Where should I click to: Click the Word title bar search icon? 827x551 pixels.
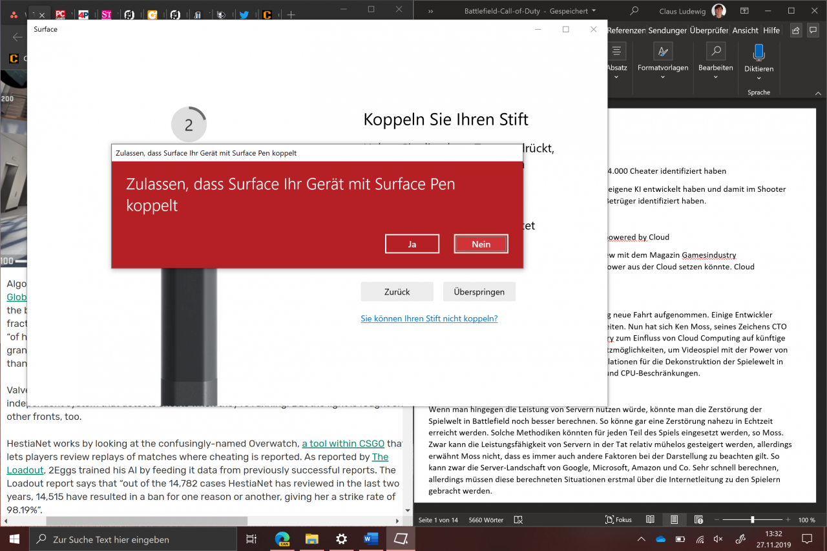634,11
